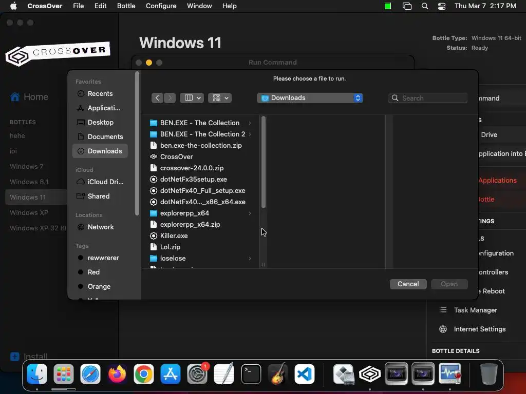Image resolution: width=526 pixels, height=394 pixels.
Task: Open the group-by grid dropdown
Action: [x=220, y=98]
